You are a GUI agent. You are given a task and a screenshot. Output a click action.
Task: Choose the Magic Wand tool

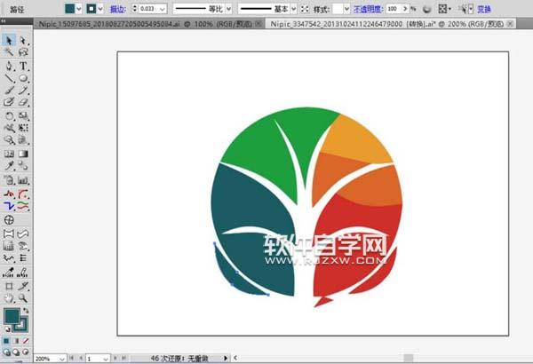point(9,53)
